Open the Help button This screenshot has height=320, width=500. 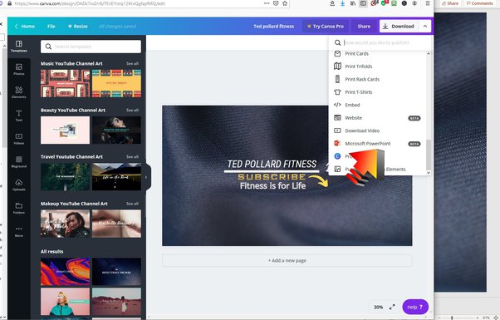coord(415,307)
